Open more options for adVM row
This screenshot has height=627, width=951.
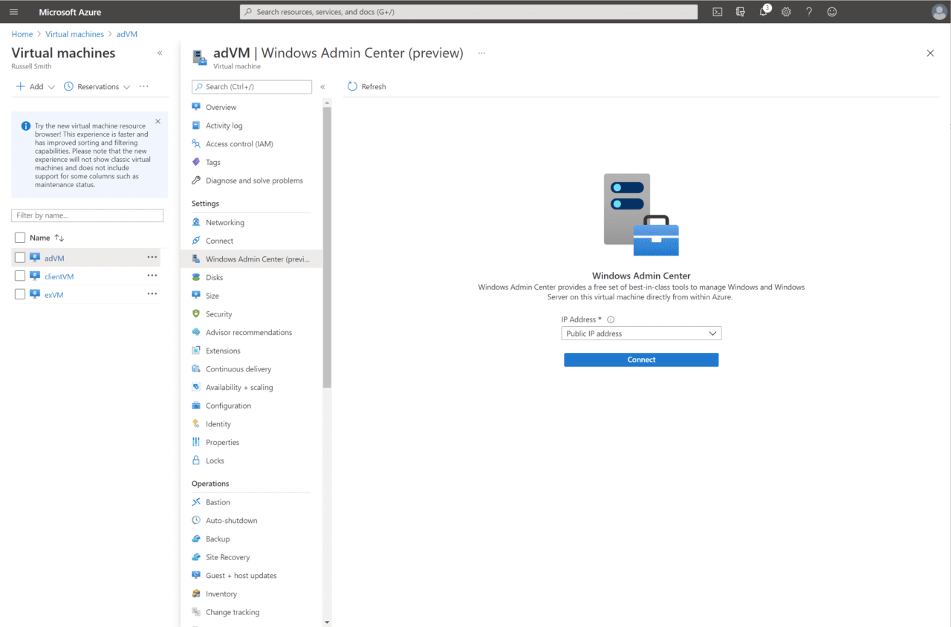(152, 257)
